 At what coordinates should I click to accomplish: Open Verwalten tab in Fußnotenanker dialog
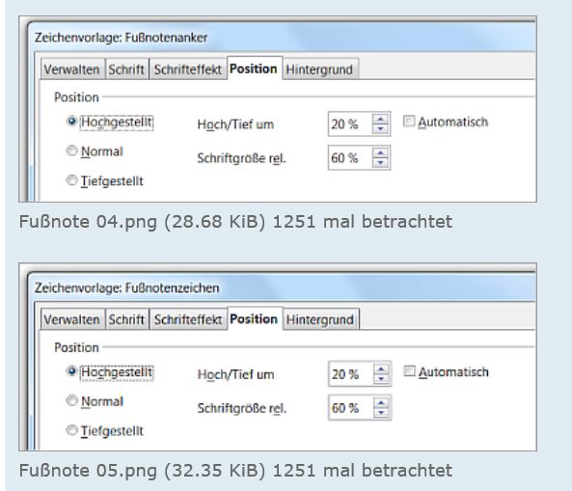pos(72,68)
